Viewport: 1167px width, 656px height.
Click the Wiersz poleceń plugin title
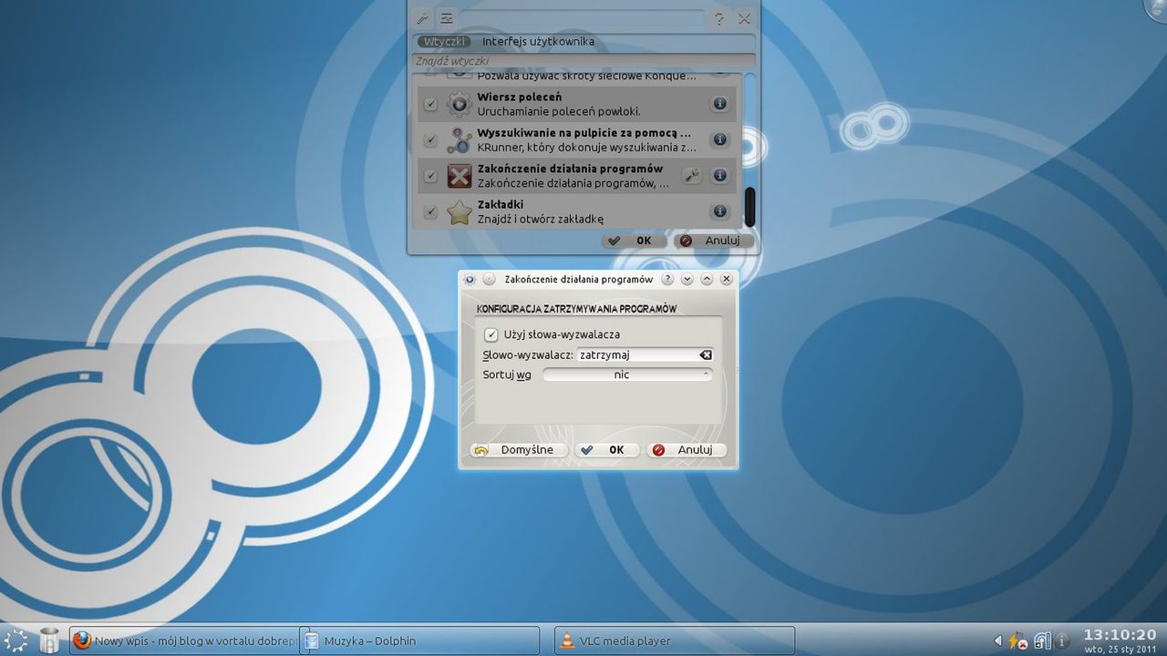pyautogui.click(x=520, y=97)
